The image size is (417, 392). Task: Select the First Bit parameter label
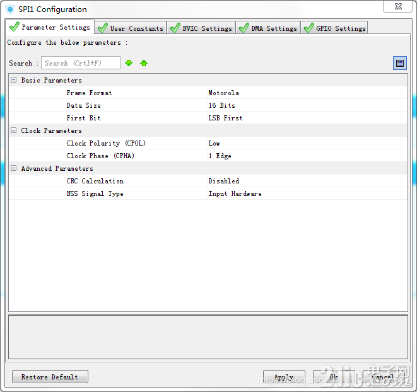tap(83, 118)
